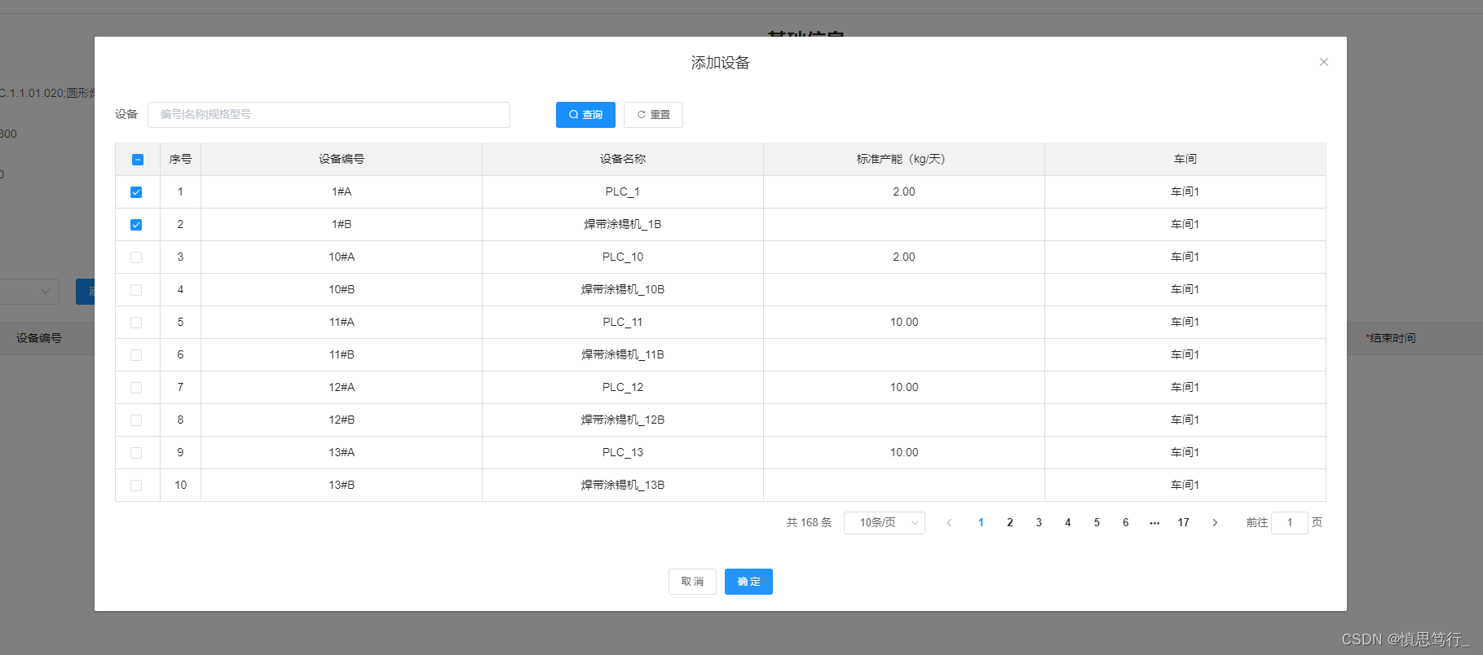Select page 2 in pagination

point(1010,523)
